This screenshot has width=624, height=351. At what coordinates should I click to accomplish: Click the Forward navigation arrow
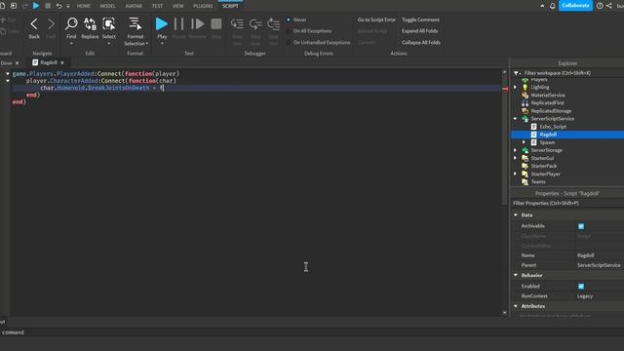click(51, 24)
